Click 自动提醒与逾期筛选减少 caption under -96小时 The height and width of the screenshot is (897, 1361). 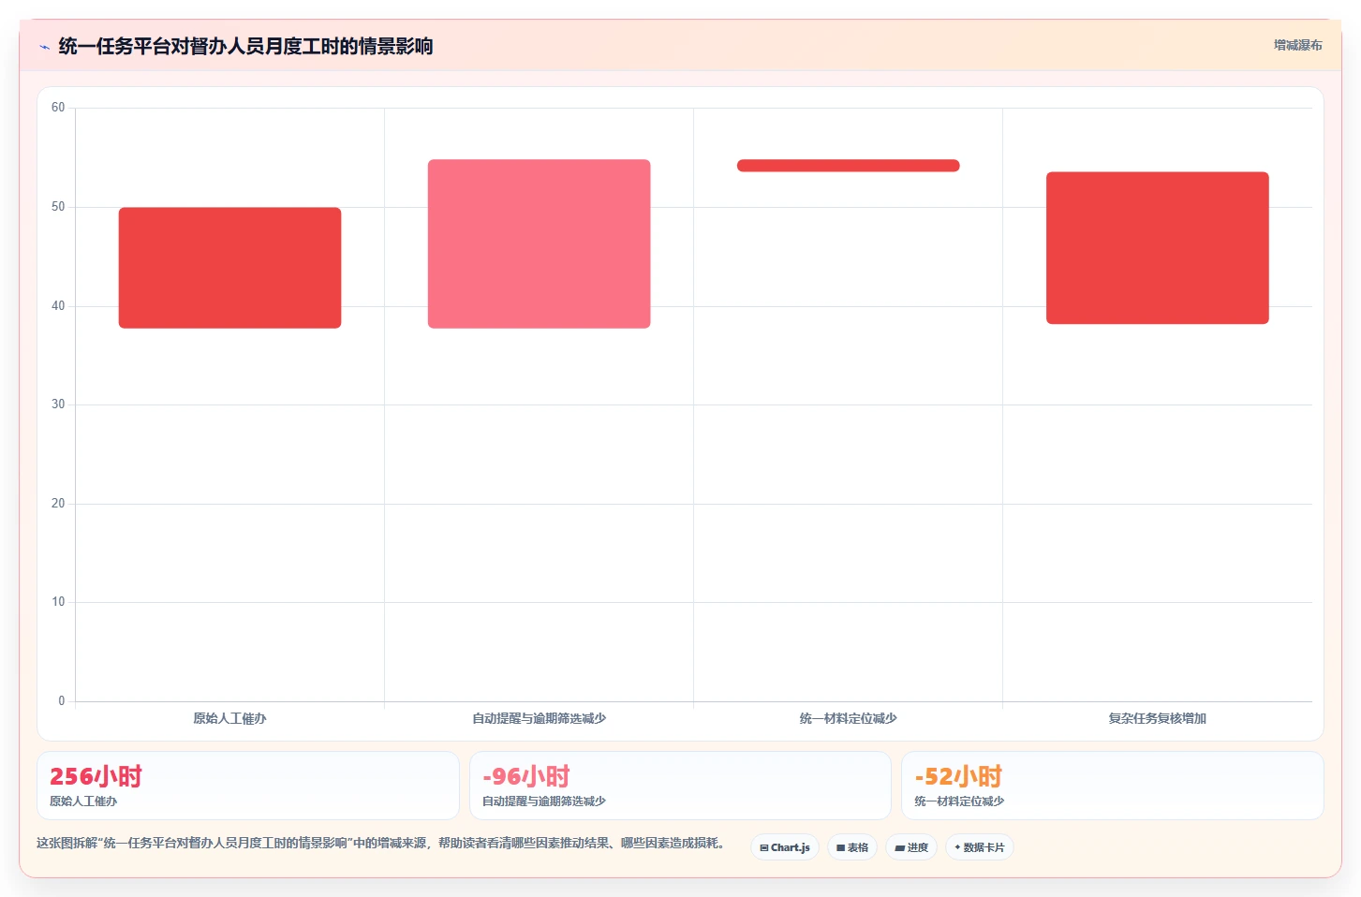click(x=544, y=801)
